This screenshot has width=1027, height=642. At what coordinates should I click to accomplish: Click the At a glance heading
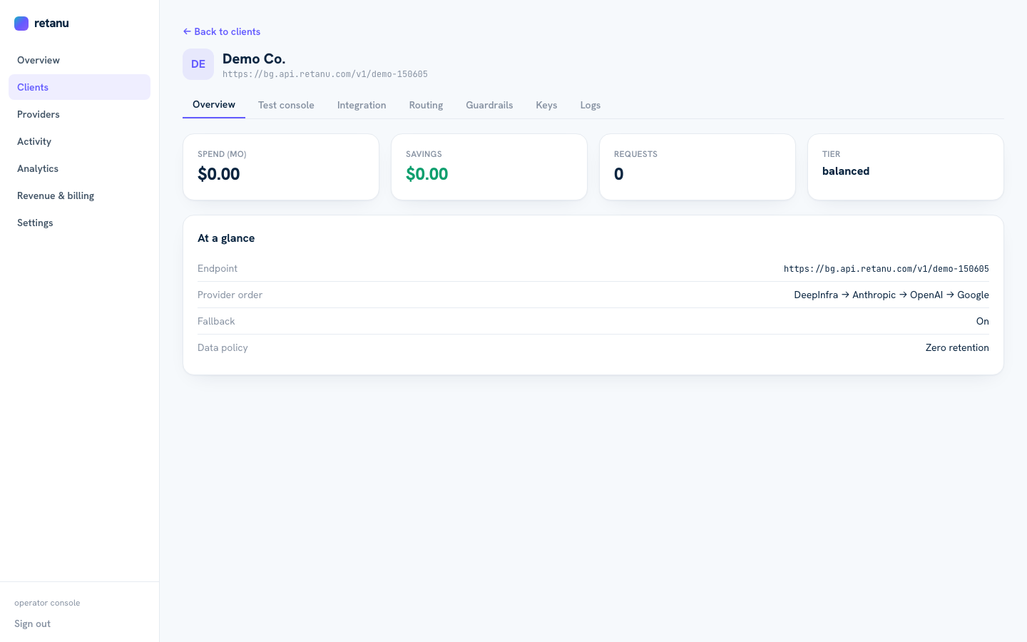coord(226,238)
